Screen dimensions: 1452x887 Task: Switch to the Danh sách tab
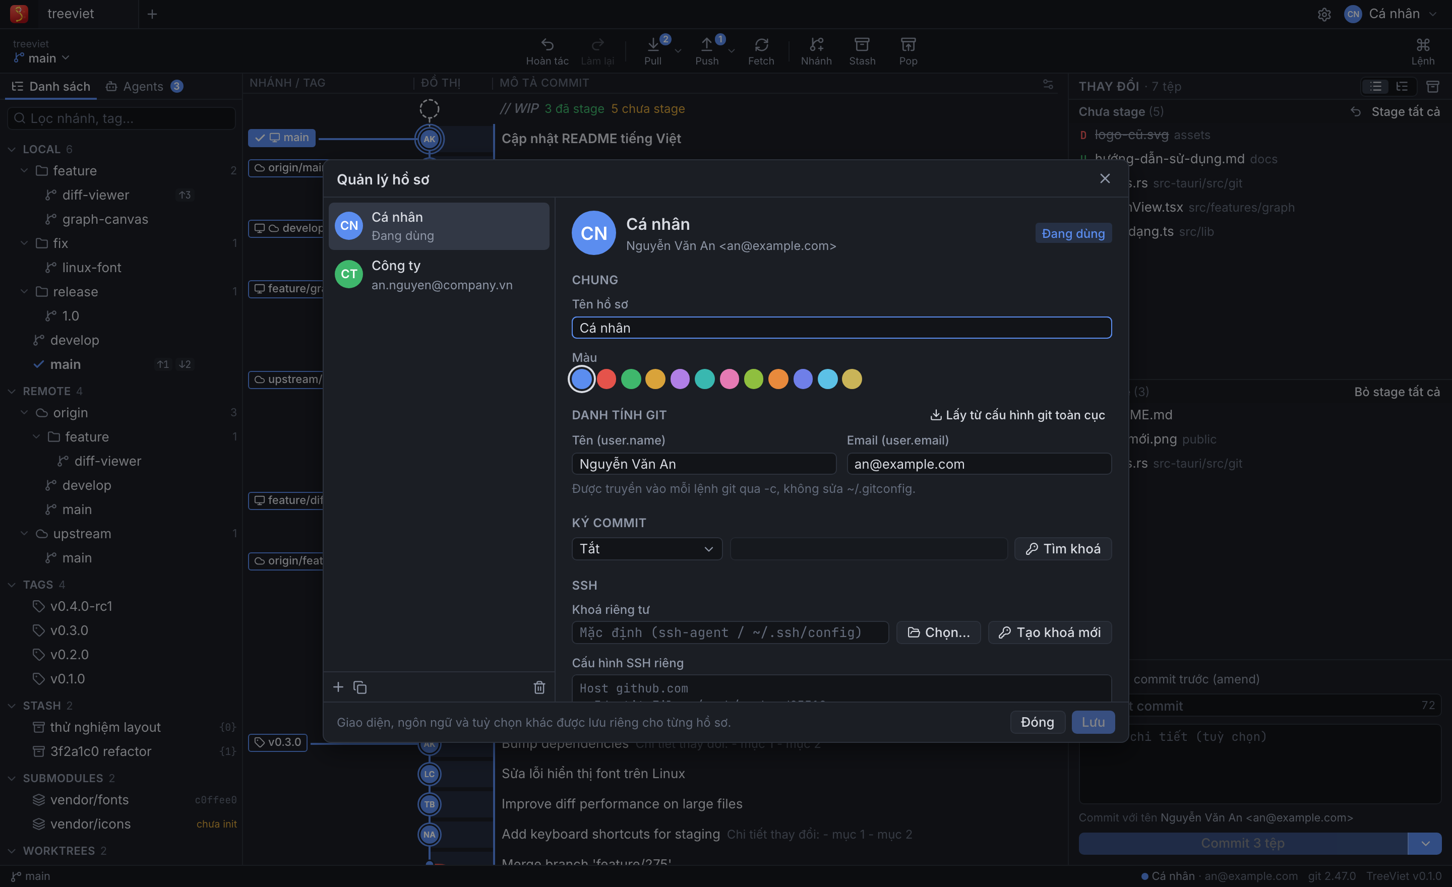coord(51,86)
